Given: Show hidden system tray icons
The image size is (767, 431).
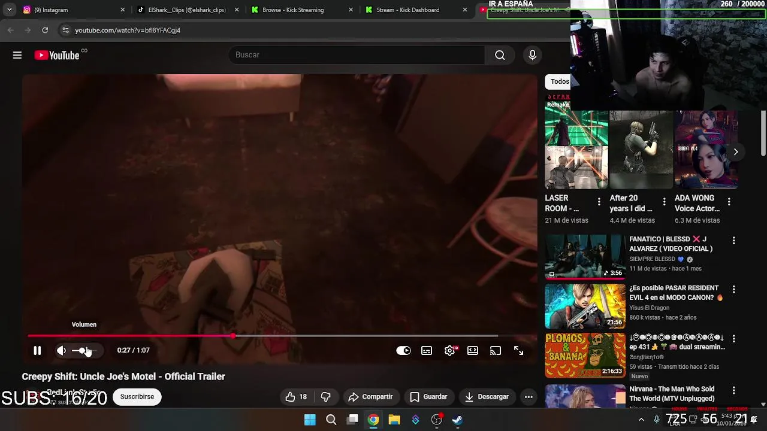Looking at the screenshot, I should coord(641,420).
